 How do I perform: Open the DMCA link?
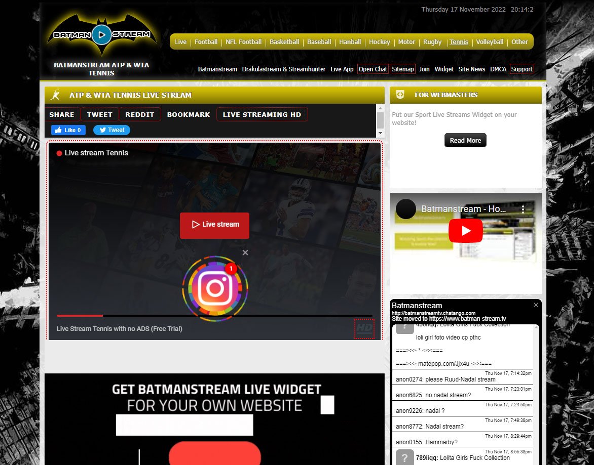click(x=498, y=69)
